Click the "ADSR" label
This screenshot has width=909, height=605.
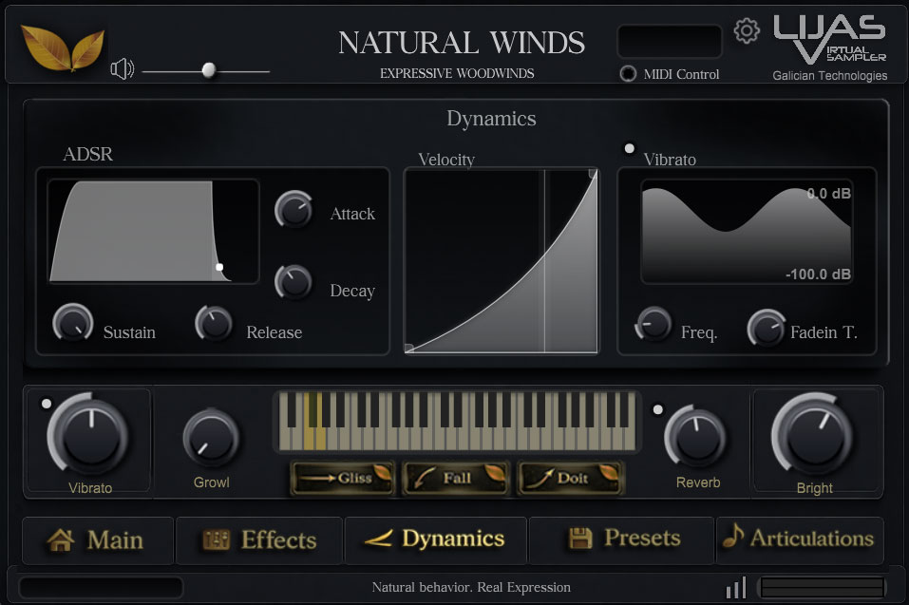(x=87, y=154)
